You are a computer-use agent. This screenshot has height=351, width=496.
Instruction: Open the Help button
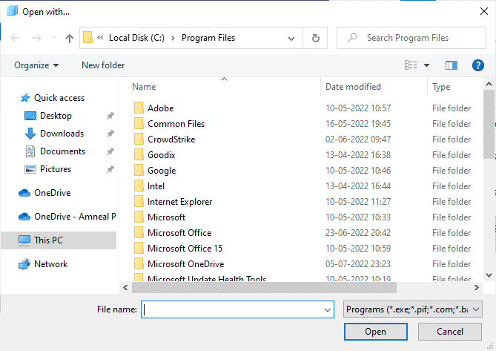point(478,65)
